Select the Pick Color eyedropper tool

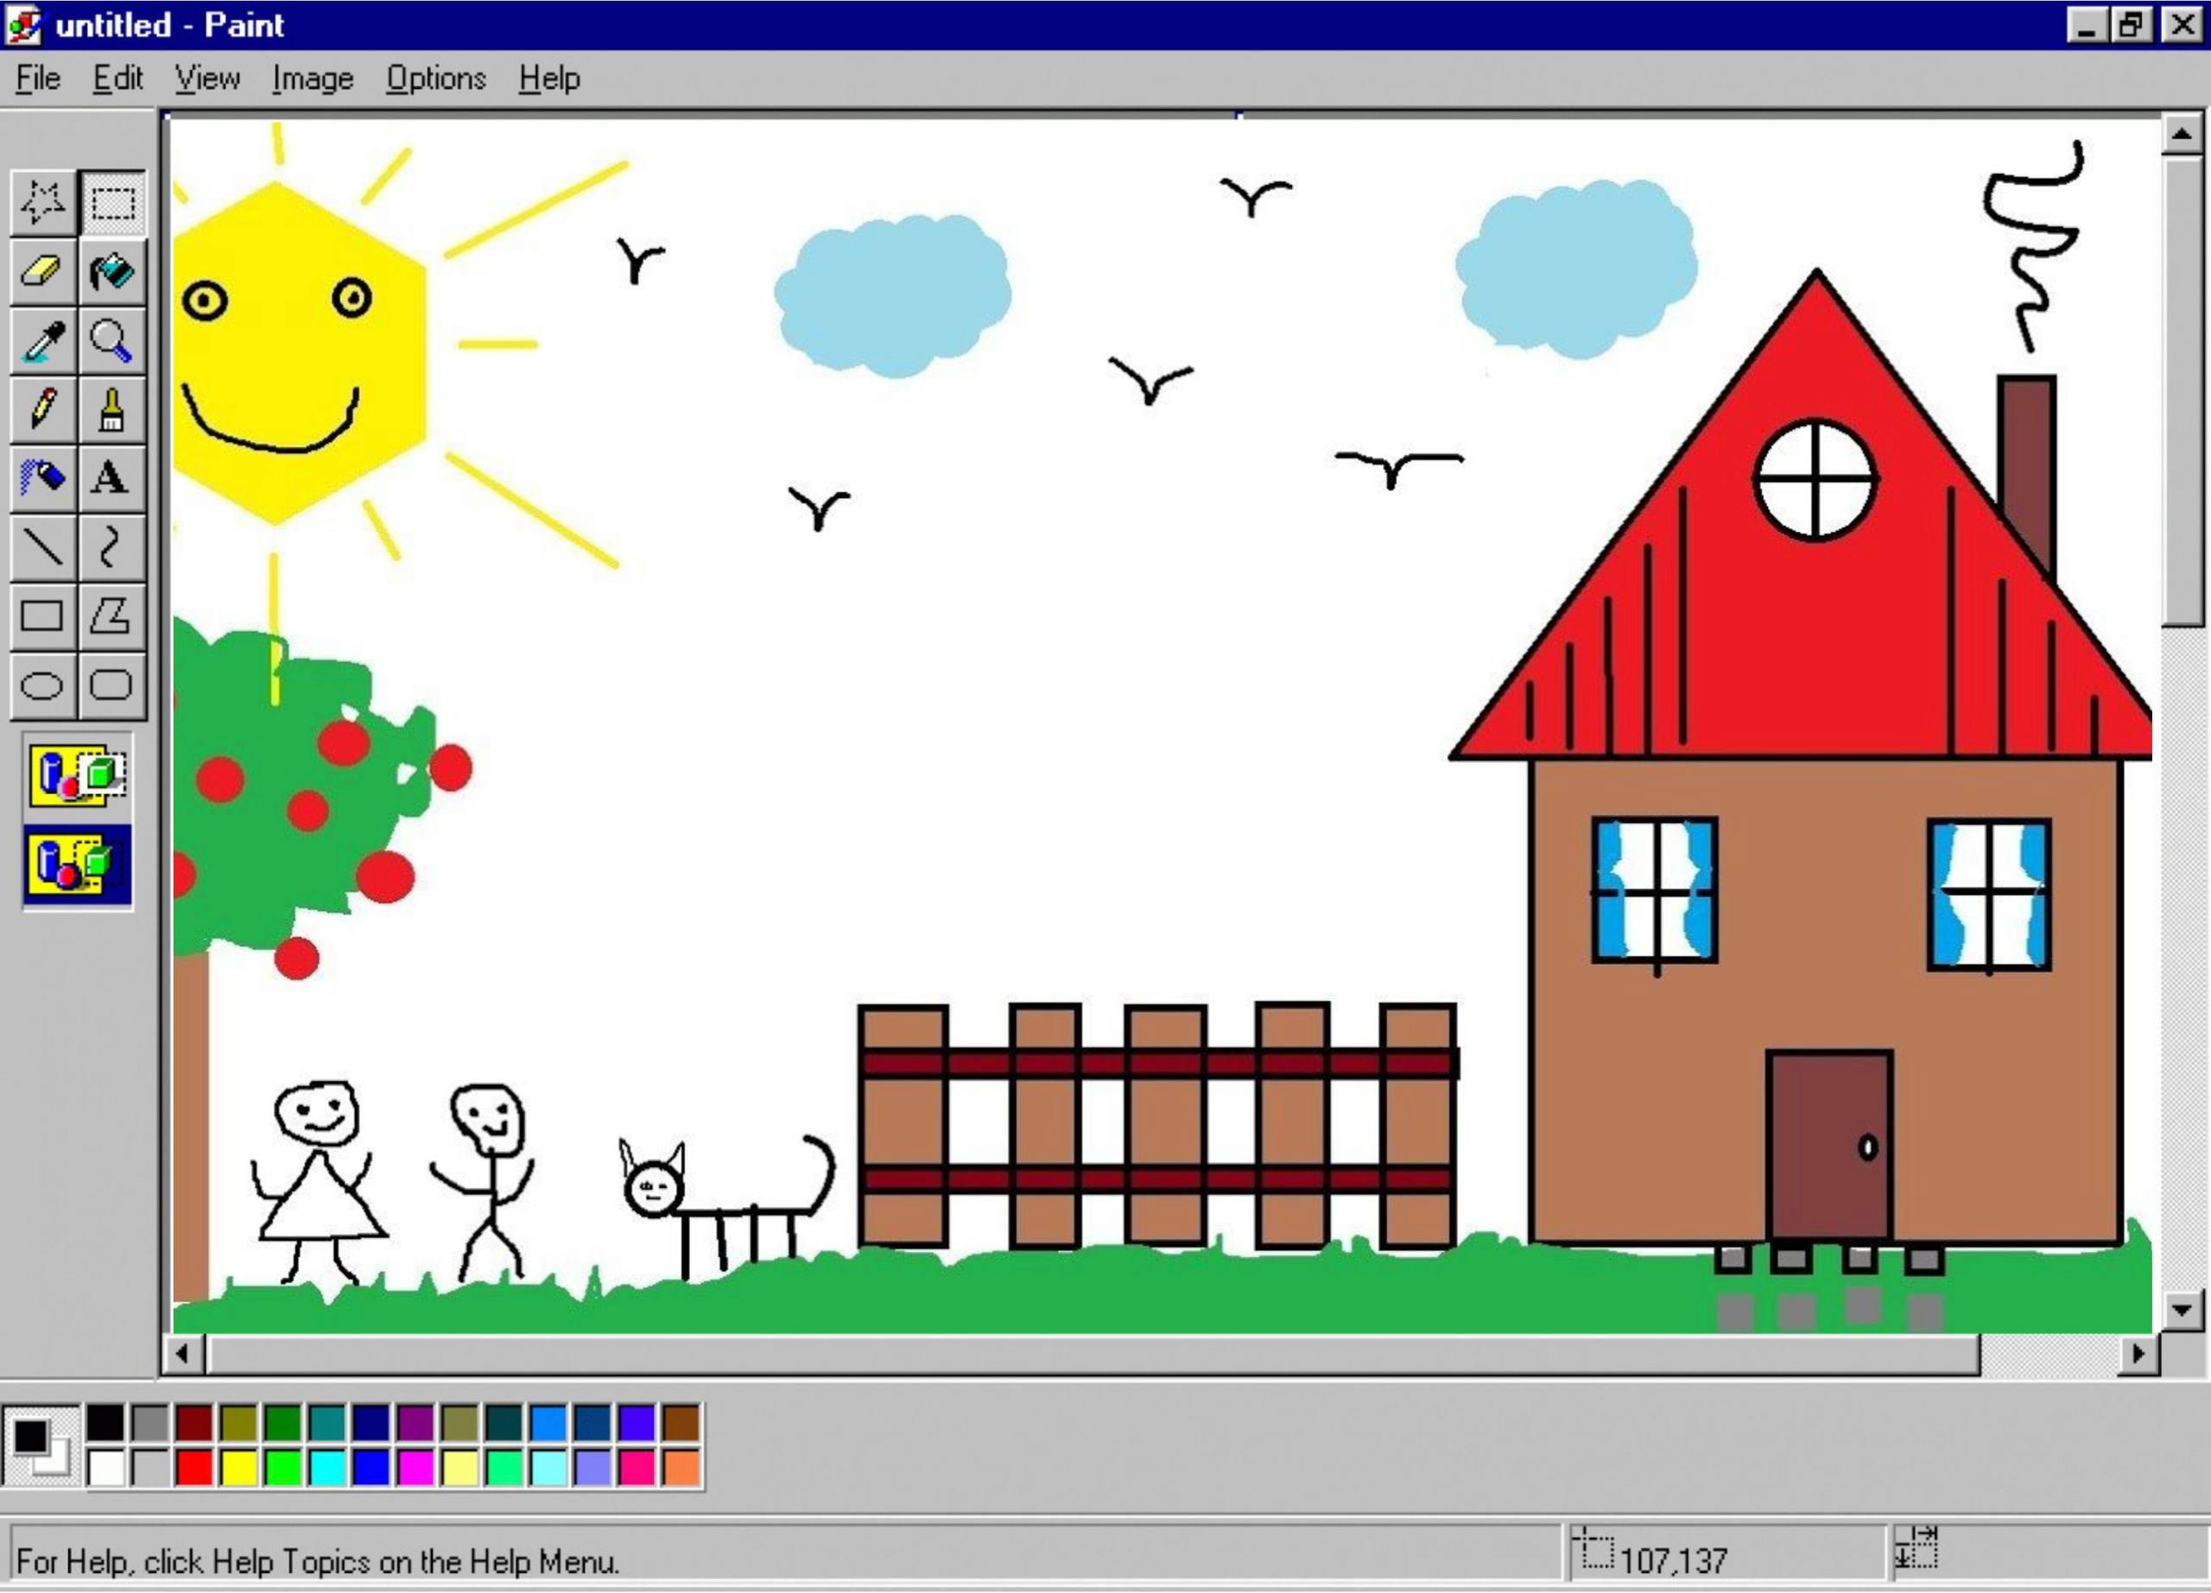point(43,341)
